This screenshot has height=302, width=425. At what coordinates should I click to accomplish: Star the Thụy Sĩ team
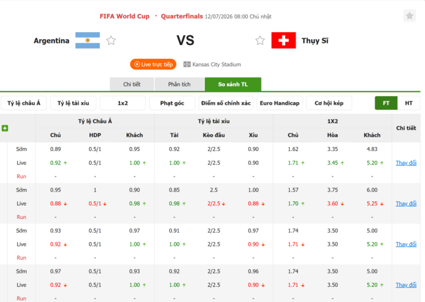[x=260, y=41]
